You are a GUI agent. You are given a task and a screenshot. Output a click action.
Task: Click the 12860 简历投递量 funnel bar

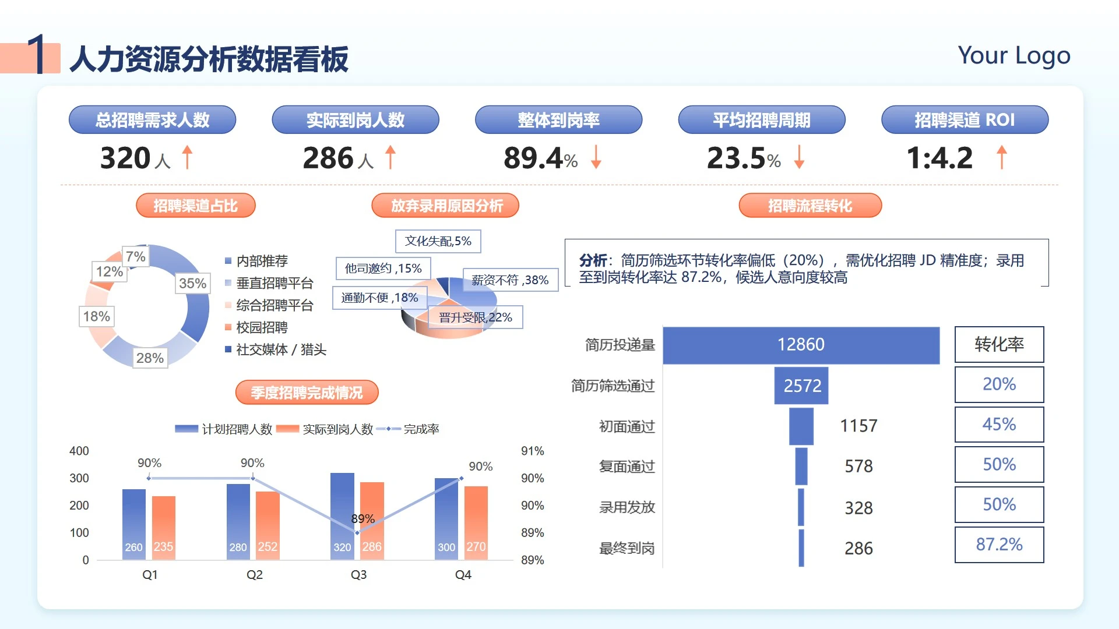tap(801, 344)
